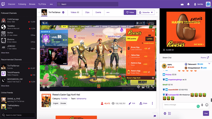212x119 pixels.
Task: Click Reese's Egg Hunt info icon
Action: [153, 78]
